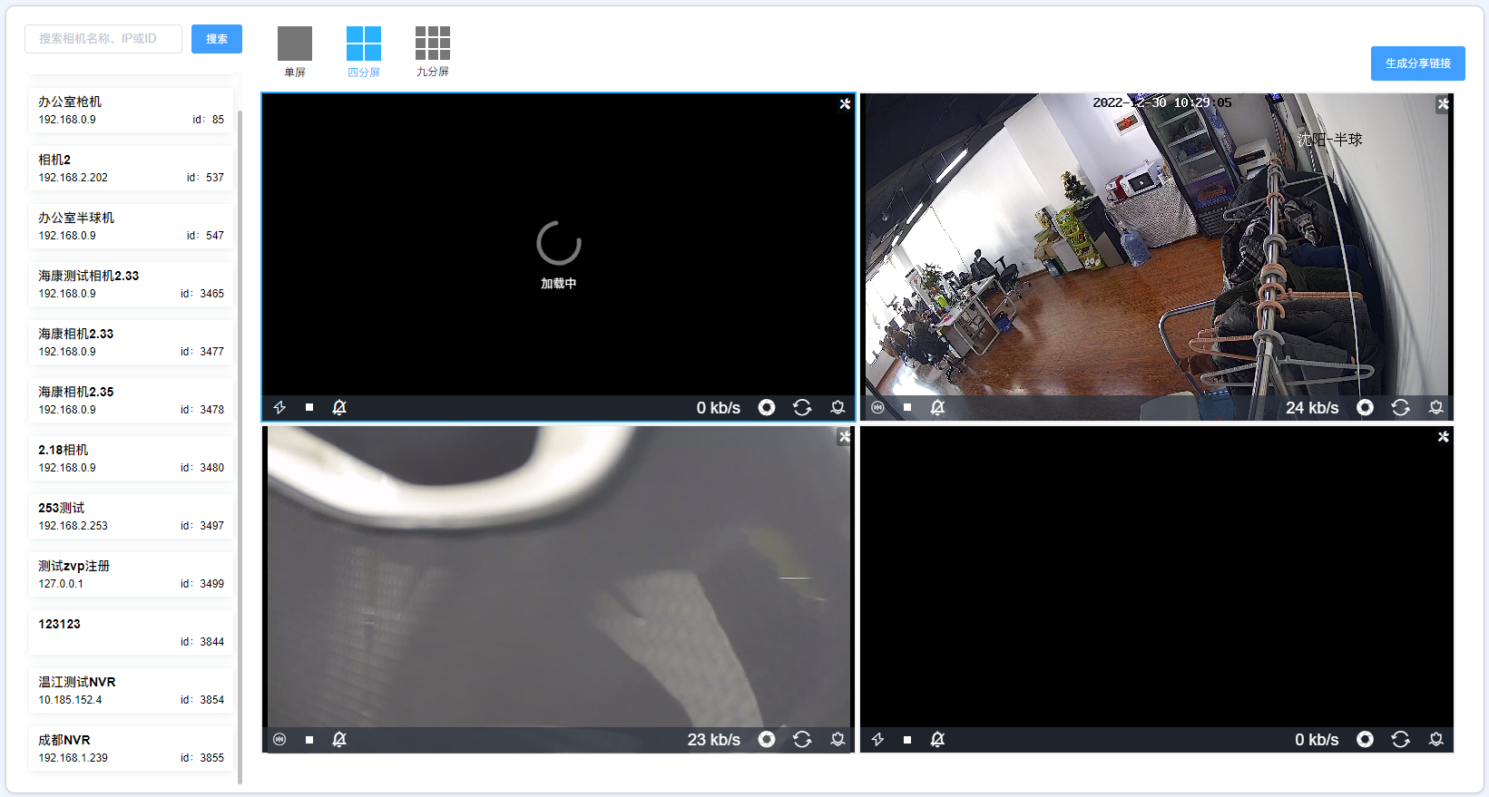The image size is (1489, 797).
Task: Select the 四分屏 four-screen layout
Action: [364, 51]
